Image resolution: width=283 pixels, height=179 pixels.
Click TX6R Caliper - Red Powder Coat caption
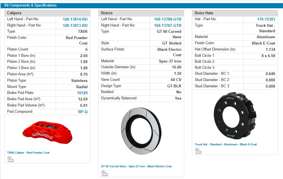point(28,153)
